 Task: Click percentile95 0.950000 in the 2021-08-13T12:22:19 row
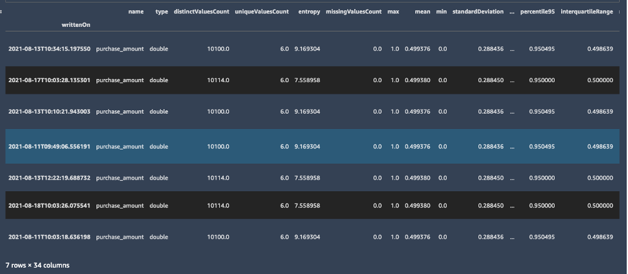542,178
